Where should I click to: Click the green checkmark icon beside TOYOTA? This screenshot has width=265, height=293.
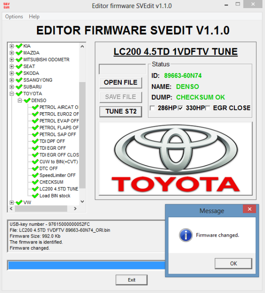[19, 93]
